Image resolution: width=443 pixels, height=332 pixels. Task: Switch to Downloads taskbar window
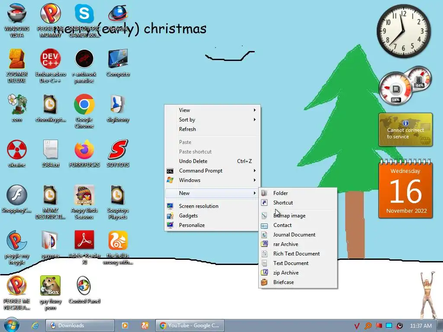tap(80, 326)
